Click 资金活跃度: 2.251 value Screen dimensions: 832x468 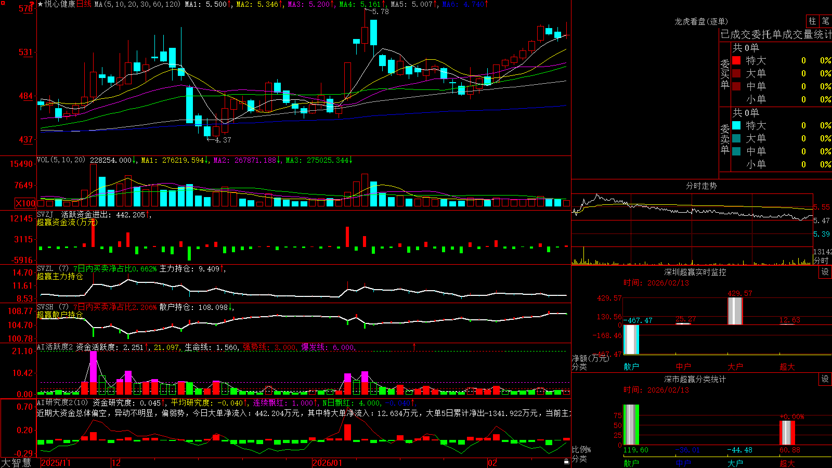coord(111,347)
